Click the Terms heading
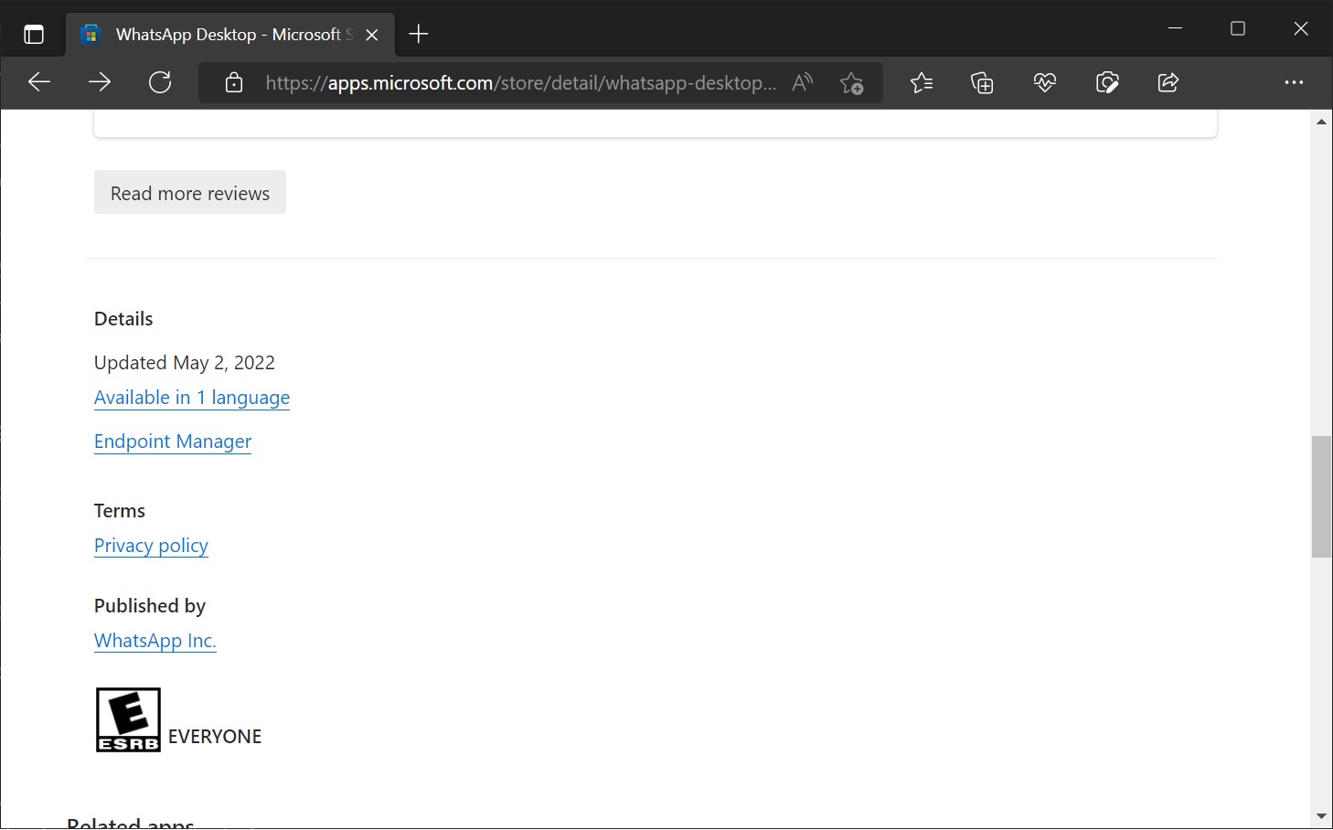The height and width of the screenshot is (830, 1333). [x=120, y=511]
